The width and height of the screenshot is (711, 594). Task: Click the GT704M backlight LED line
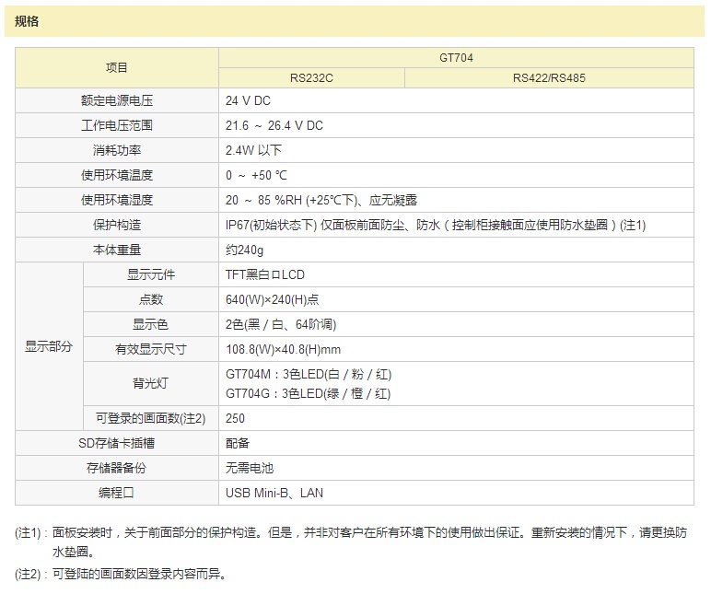point(308,374)
